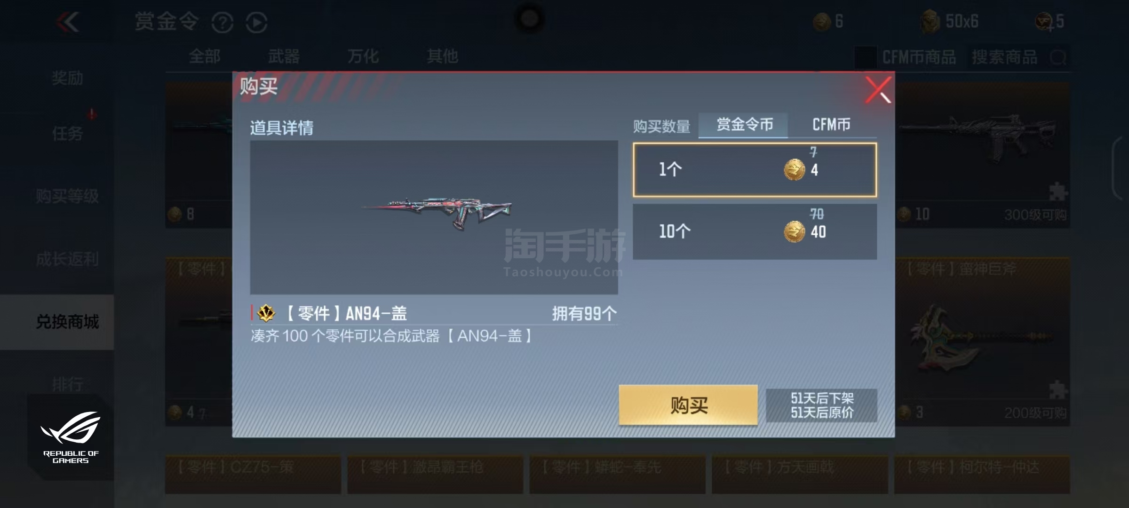Click the search magnifier icon
This screenshot has height=508, width=1129.
click(x=1058, y=58)
